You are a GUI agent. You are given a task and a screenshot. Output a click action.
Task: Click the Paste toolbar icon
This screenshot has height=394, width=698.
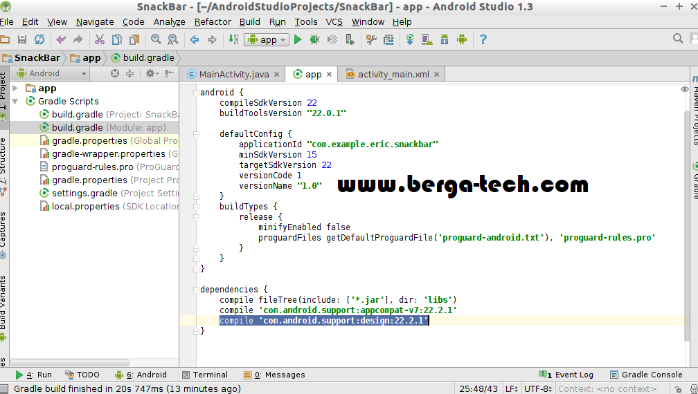pyautogui.click(x=134, y=39)
